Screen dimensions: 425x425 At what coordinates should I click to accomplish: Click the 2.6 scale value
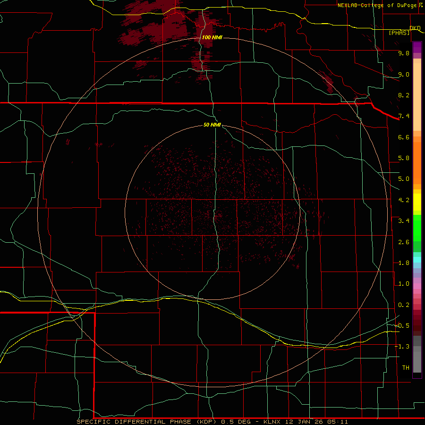tap(404, 242)
